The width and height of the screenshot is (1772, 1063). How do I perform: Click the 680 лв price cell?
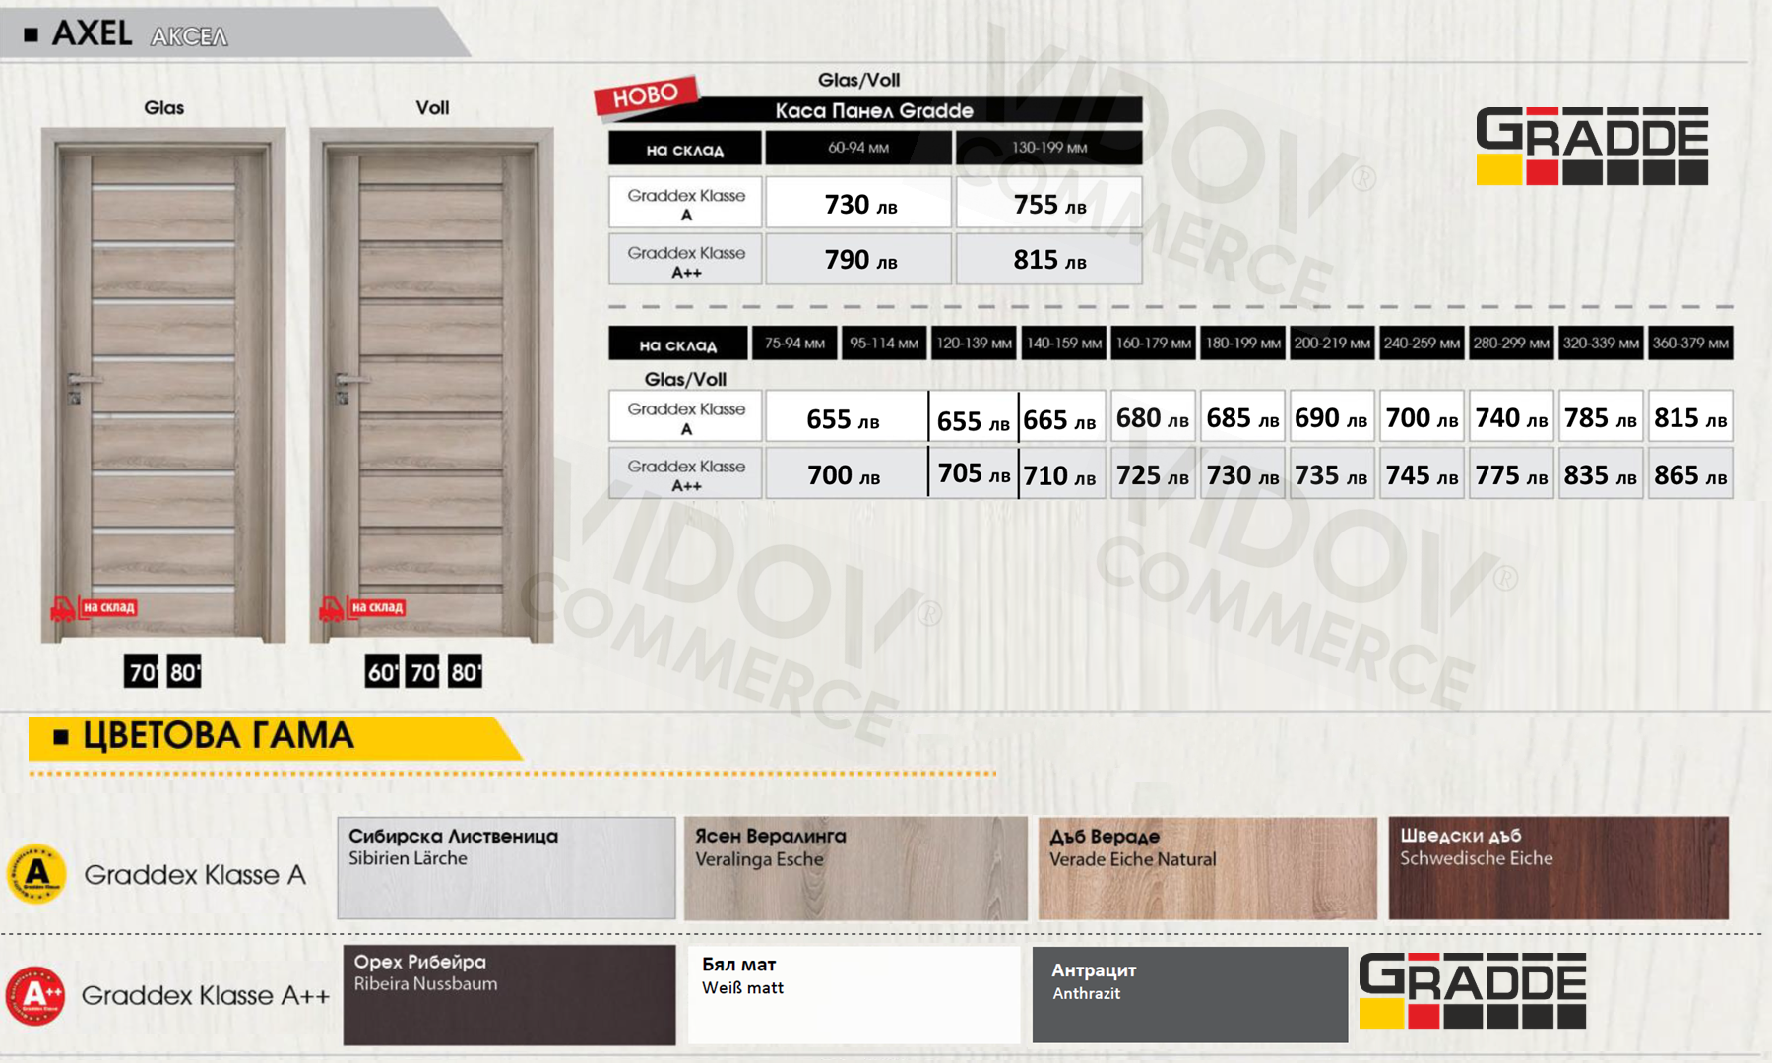[x=1154, y=417]
